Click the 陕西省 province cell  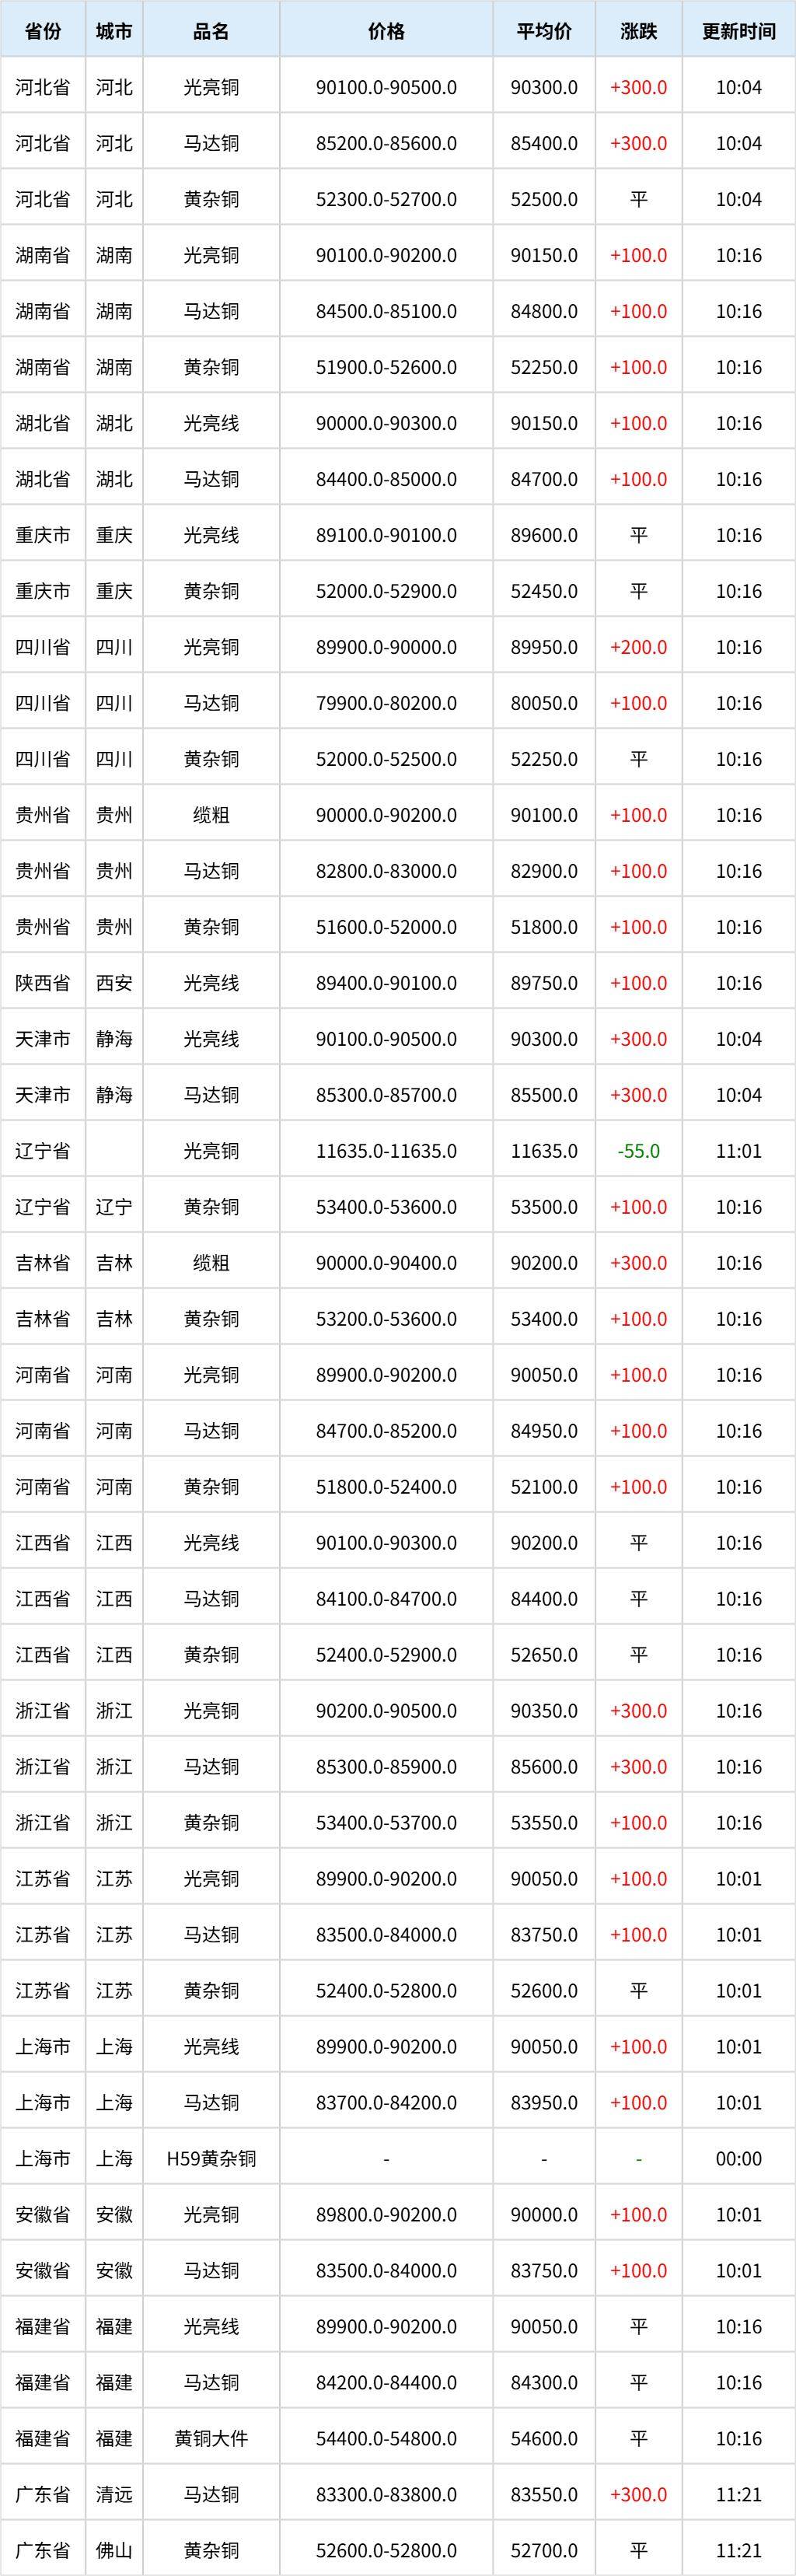click(x=43, y=983)
